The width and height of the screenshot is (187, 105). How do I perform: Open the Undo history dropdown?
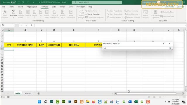tap(25, 2)
